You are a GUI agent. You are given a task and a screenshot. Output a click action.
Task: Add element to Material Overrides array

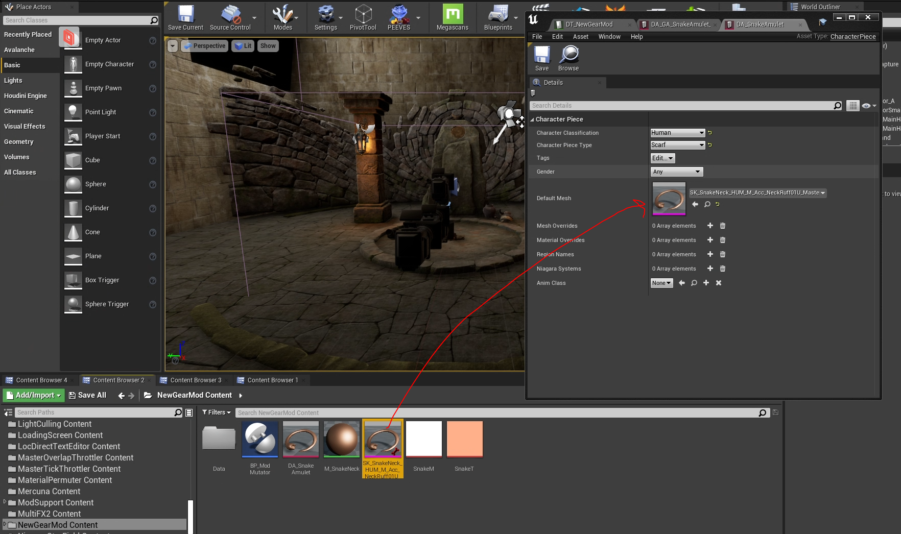[710, 240]
